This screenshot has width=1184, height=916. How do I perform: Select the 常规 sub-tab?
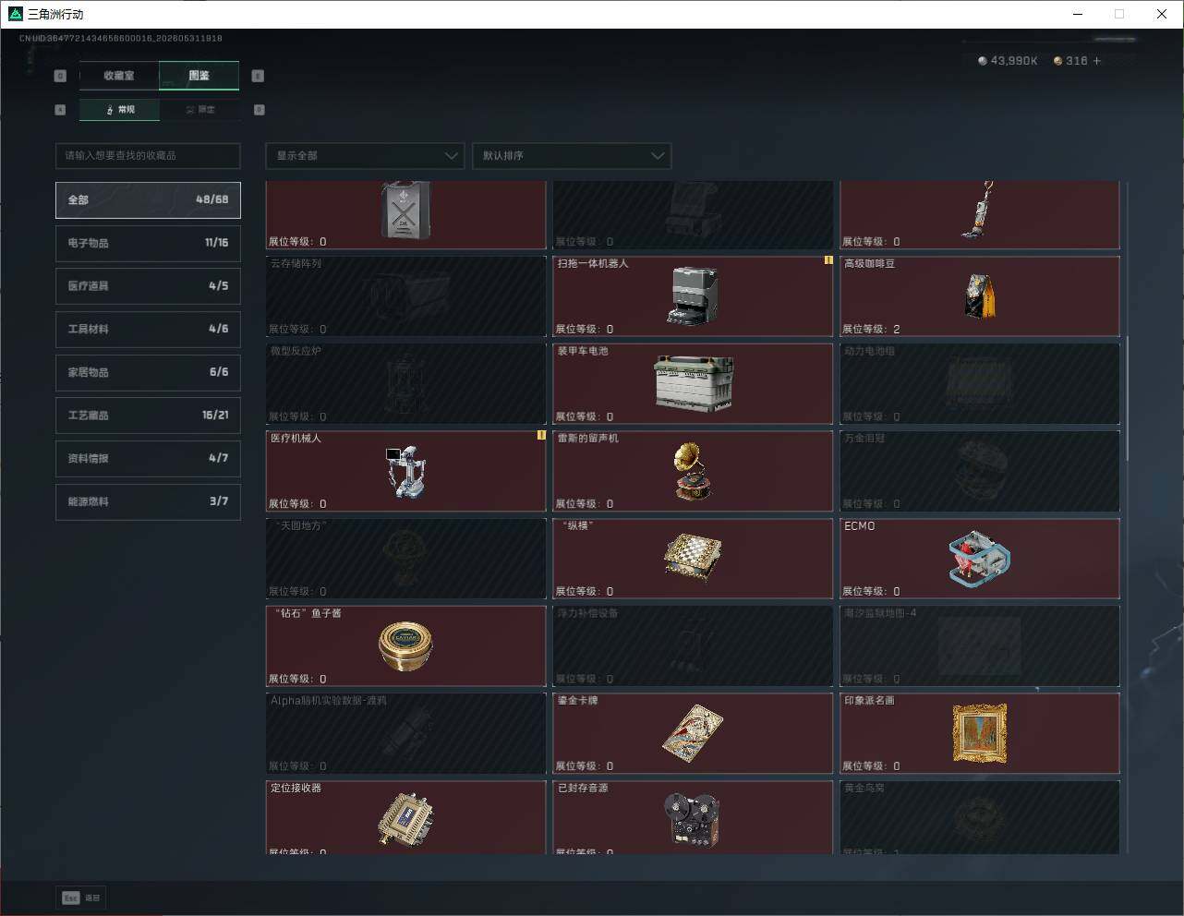click(120, 110)
